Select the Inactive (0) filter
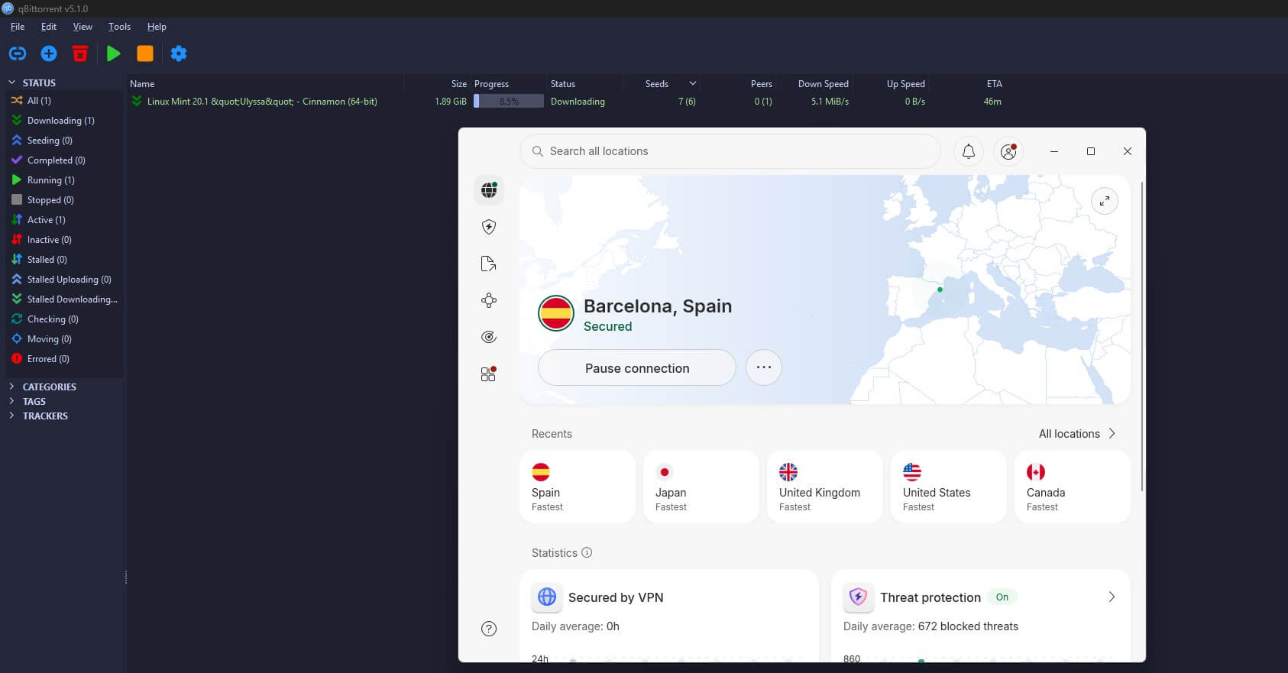The image size is (1288, 673). point(64,240)
